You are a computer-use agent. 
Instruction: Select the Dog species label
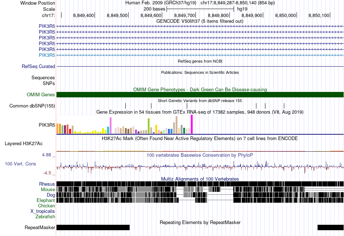51,195
